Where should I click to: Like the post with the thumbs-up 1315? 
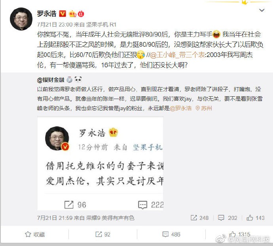[x=240, y=235]
